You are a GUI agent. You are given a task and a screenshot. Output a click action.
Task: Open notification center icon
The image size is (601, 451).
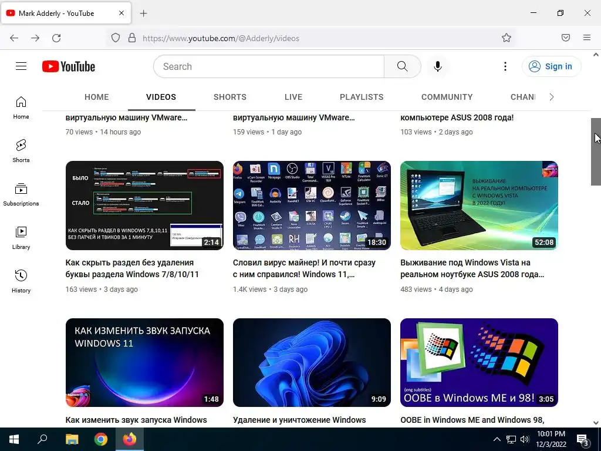(583, 439)
